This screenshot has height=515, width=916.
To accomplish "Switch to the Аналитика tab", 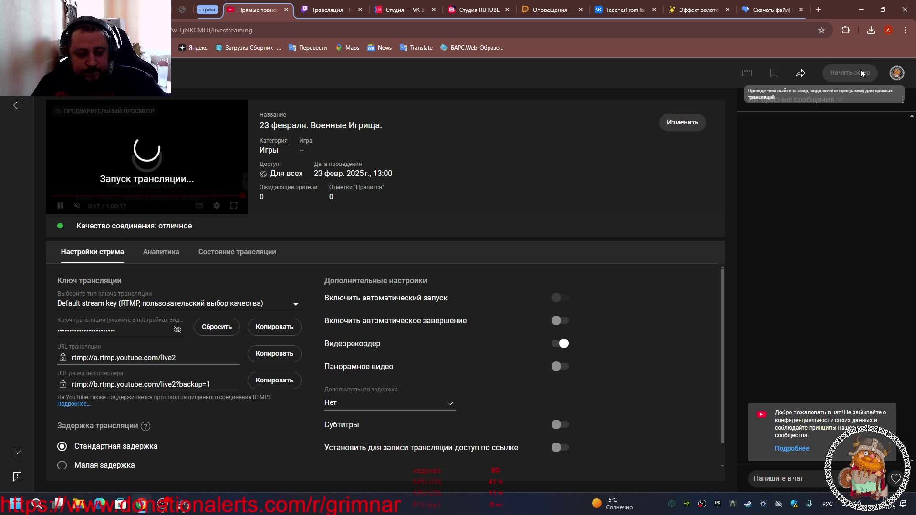I will click(161, 252).
